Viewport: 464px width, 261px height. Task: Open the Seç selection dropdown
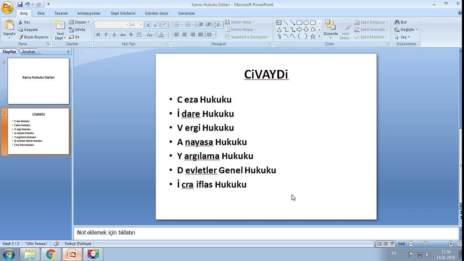point(402,37)
